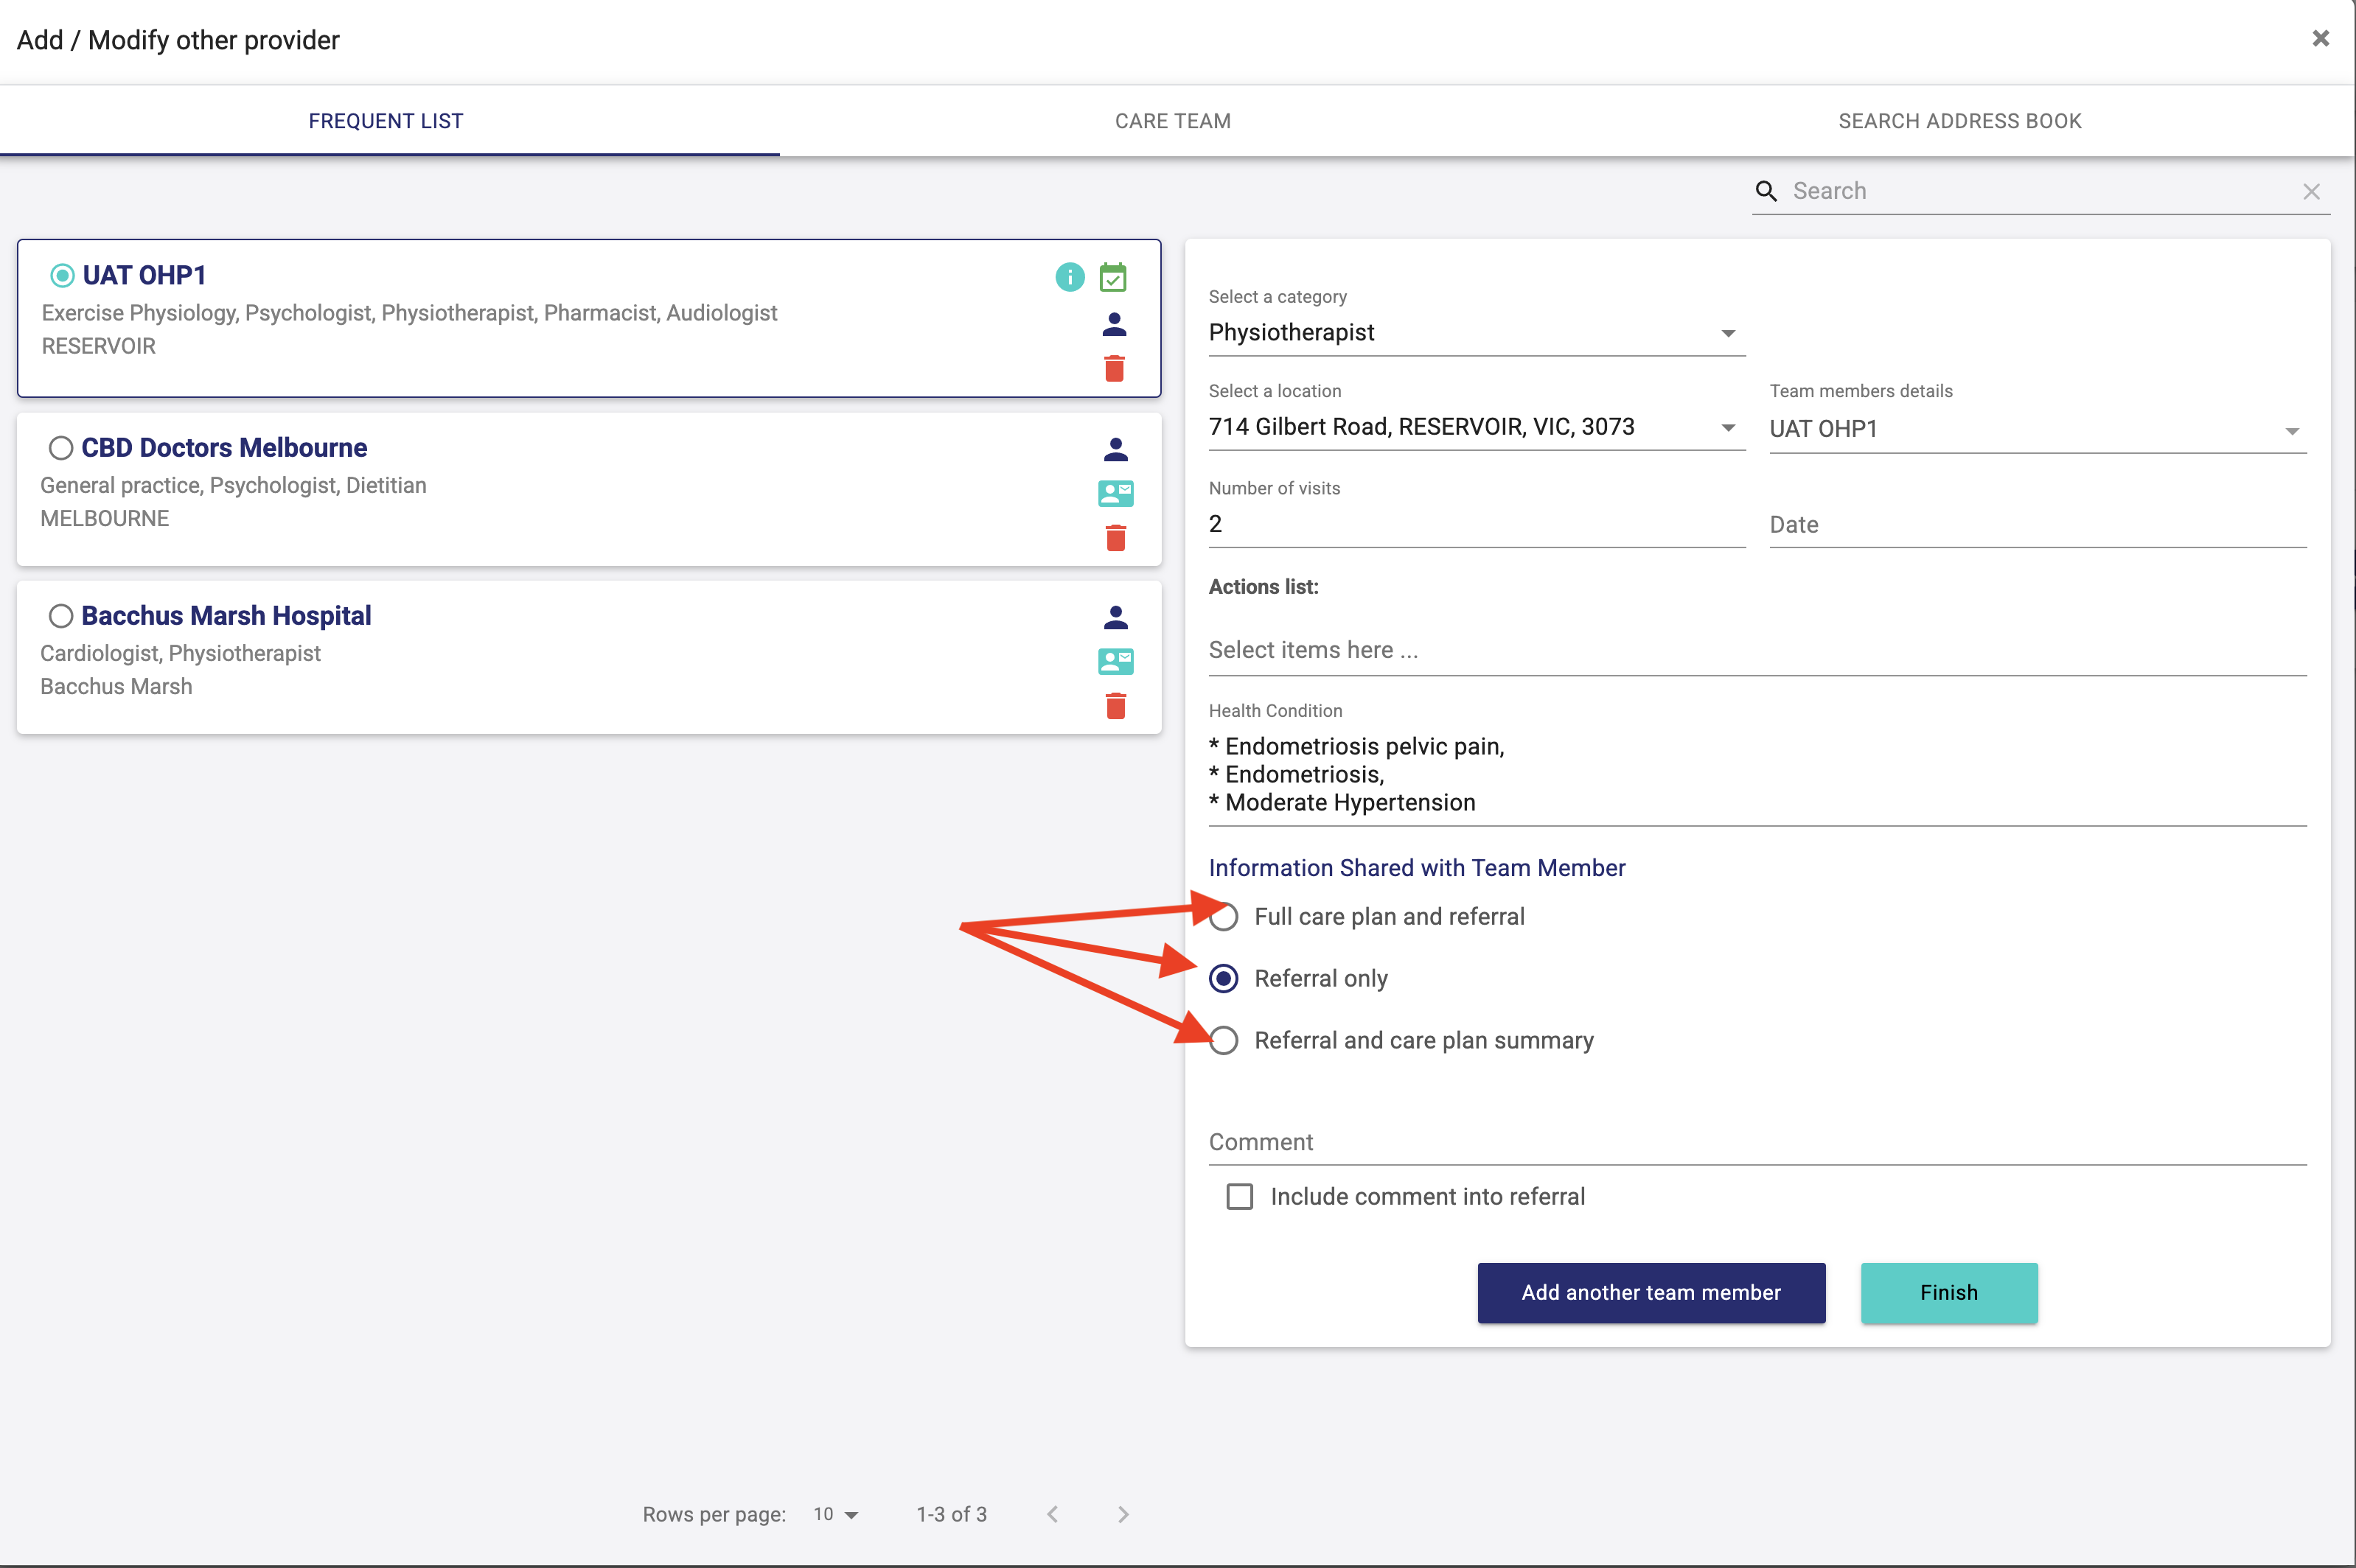Click the Date field
Viewport: 2356px width, 1568px height.
(2038, 525)
